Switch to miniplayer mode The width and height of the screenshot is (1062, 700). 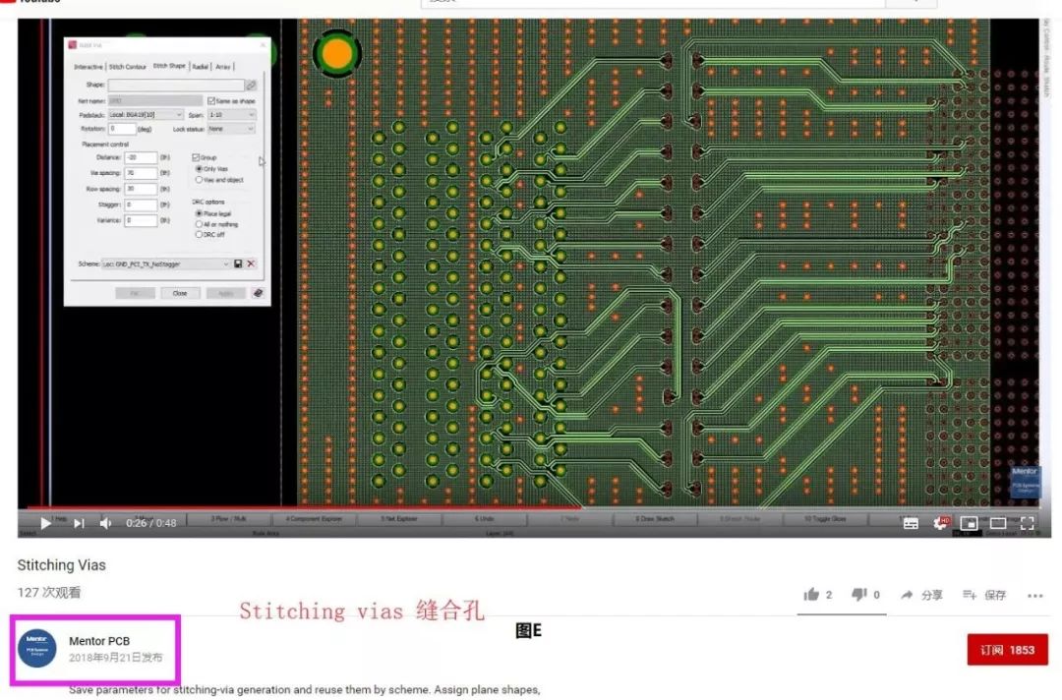click(970, 523)
